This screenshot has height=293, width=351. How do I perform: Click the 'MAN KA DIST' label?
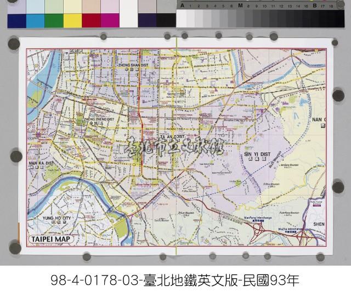[x=41, y=163]
